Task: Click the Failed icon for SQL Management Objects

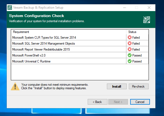Action: pos(130,43)
